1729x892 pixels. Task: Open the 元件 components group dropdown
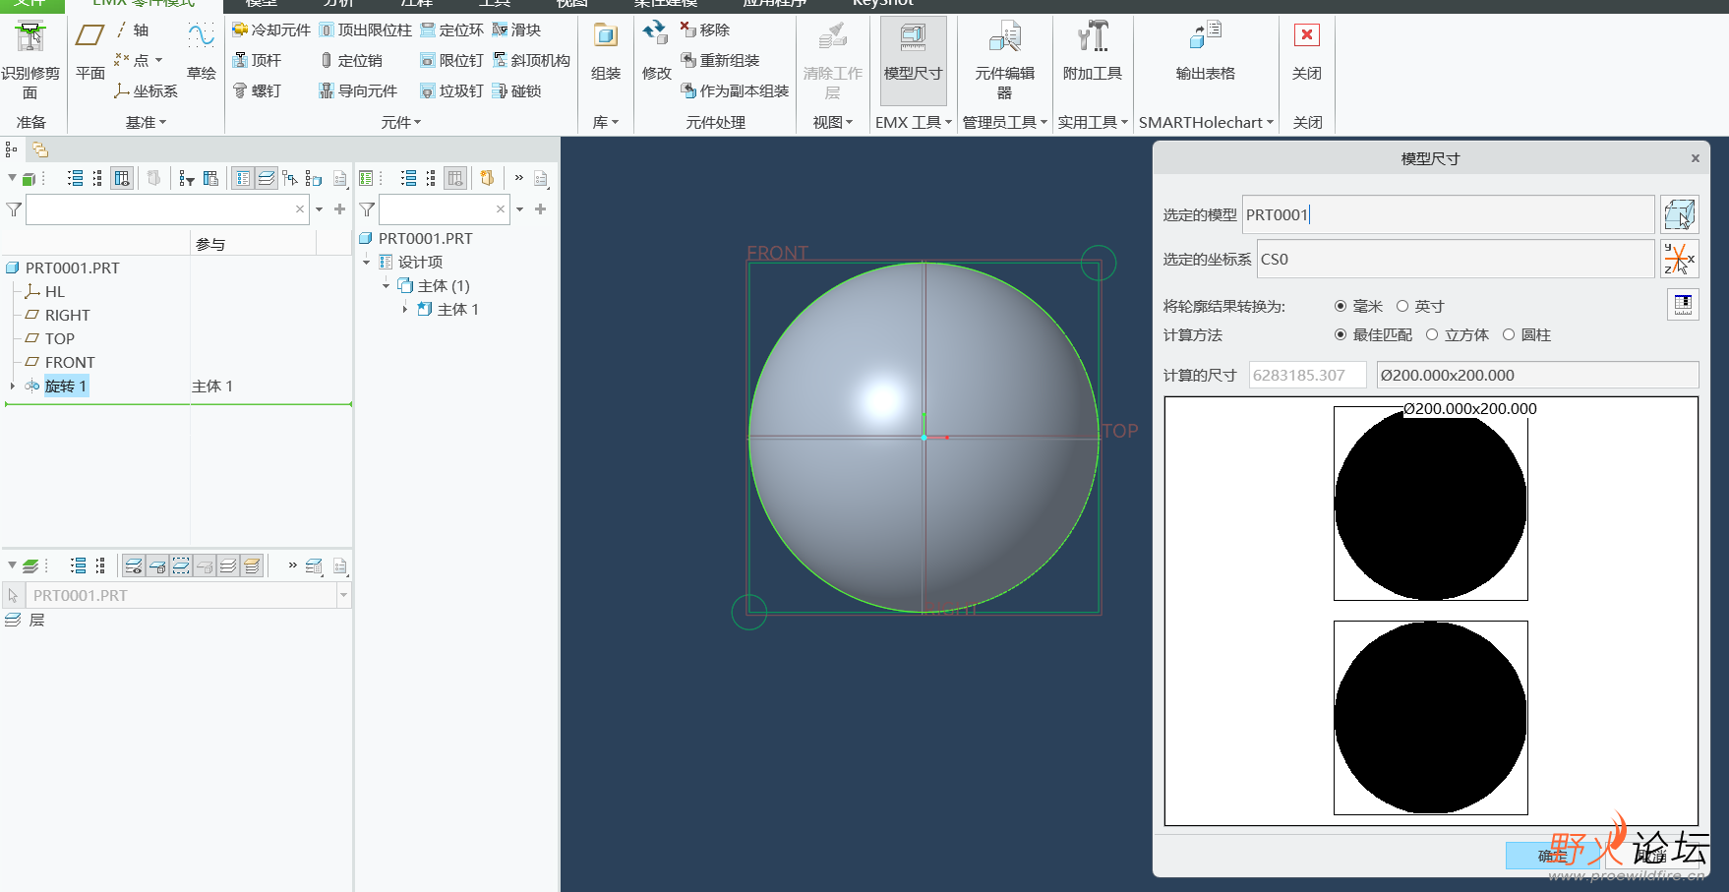(x=401, y=122)
